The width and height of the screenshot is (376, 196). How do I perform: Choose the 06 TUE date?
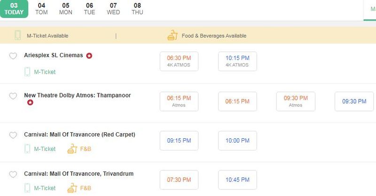89,9
